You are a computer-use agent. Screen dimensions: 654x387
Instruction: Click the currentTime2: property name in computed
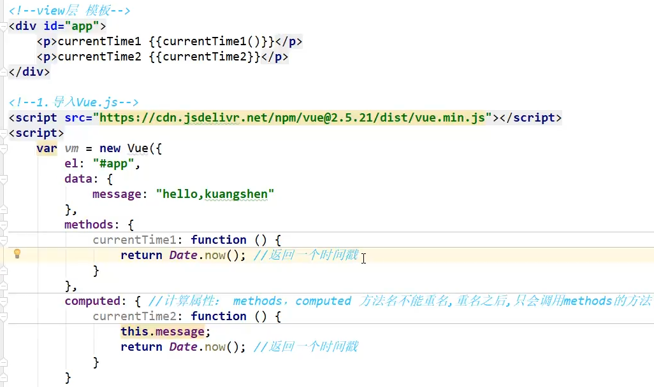[x=138, y=316]
